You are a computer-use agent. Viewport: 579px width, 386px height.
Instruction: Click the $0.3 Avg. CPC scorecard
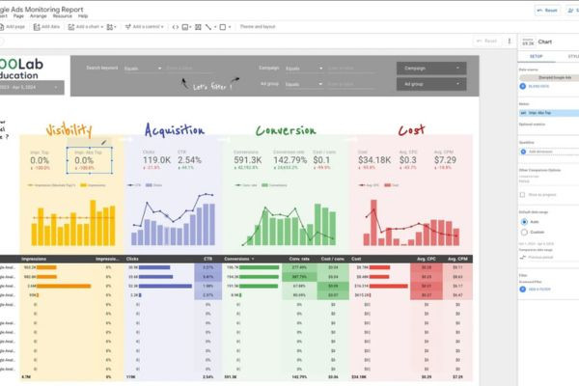click(x=408, y=160)
